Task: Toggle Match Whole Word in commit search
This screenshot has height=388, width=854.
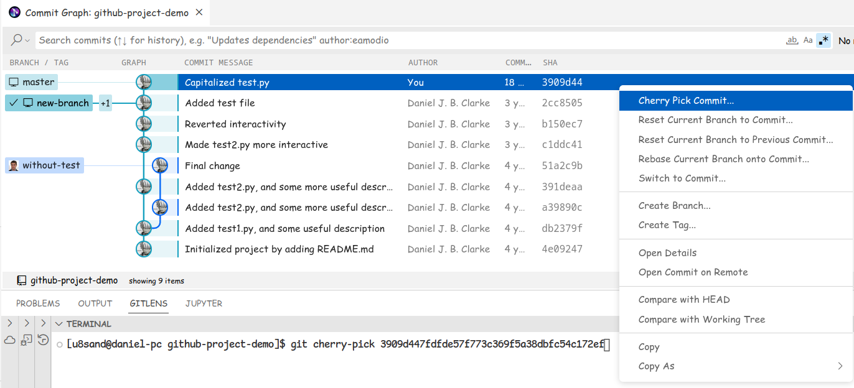Action: click(792, 40)
